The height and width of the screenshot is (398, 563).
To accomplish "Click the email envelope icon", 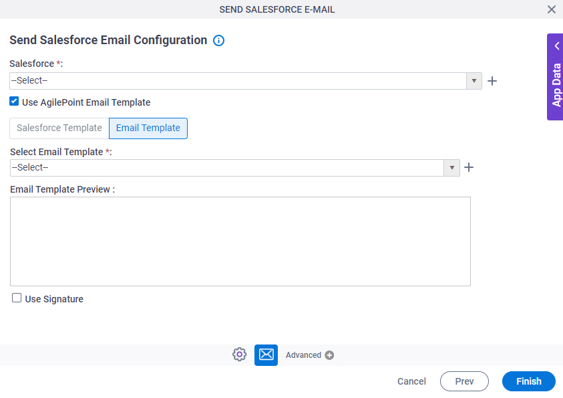I will [x=266, y=354].
